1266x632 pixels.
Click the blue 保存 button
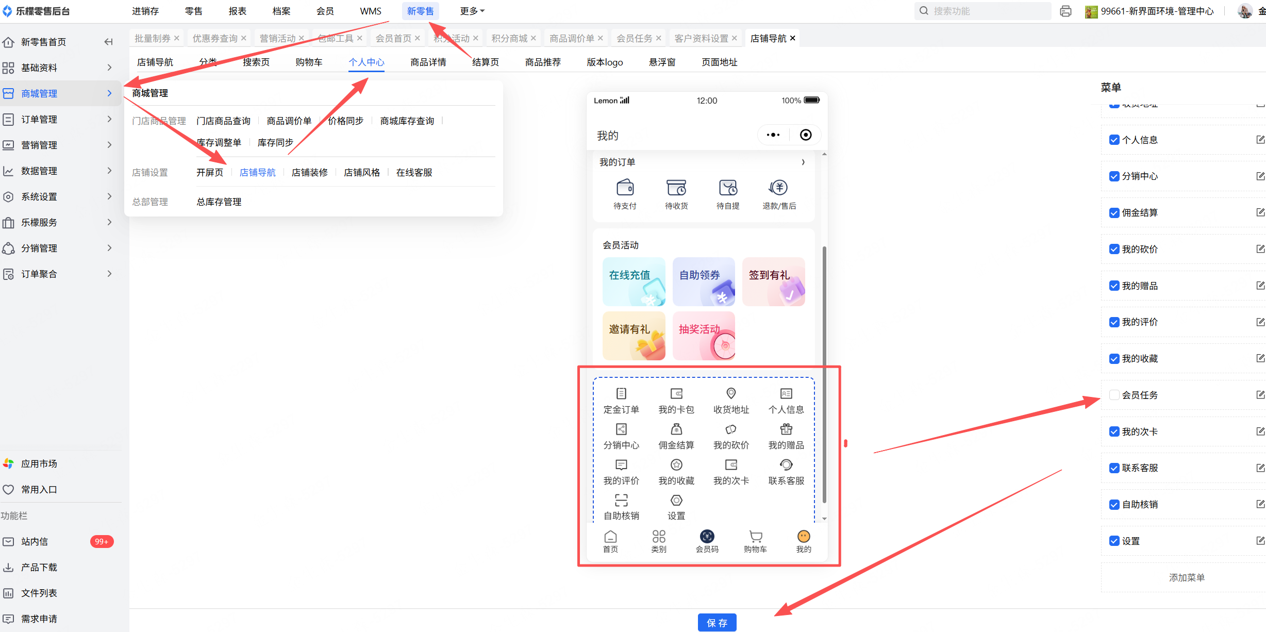[717, 623]
